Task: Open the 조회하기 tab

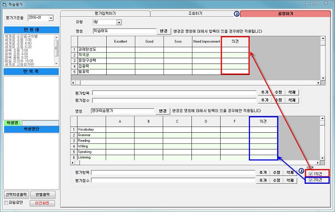Action: [195, 14]
